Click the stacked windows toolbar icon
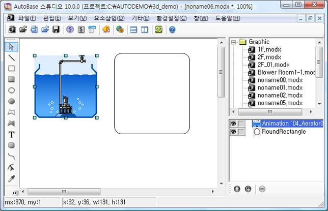The image size is (328, 211). pyautogui.click(x=34, y=29)
